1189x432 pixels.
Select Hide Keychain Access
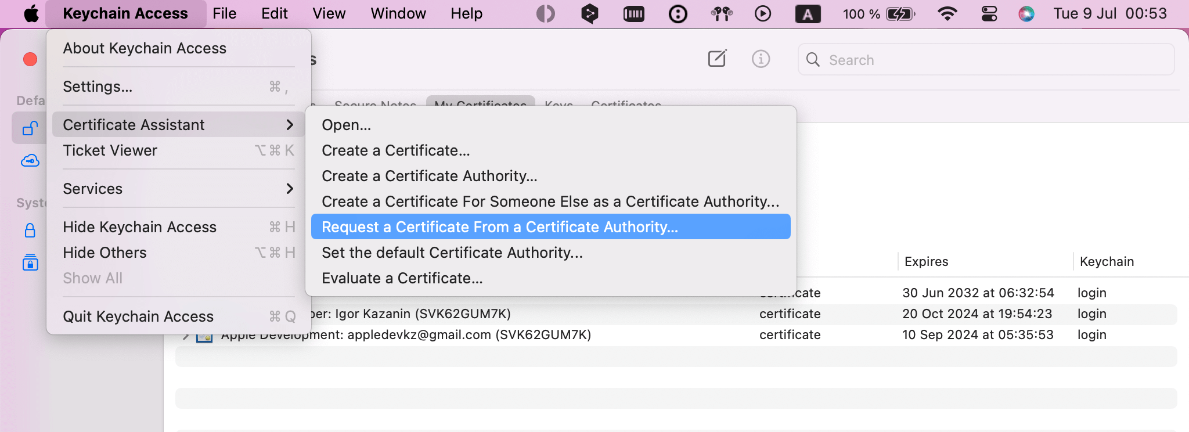[x=179, y=227]
